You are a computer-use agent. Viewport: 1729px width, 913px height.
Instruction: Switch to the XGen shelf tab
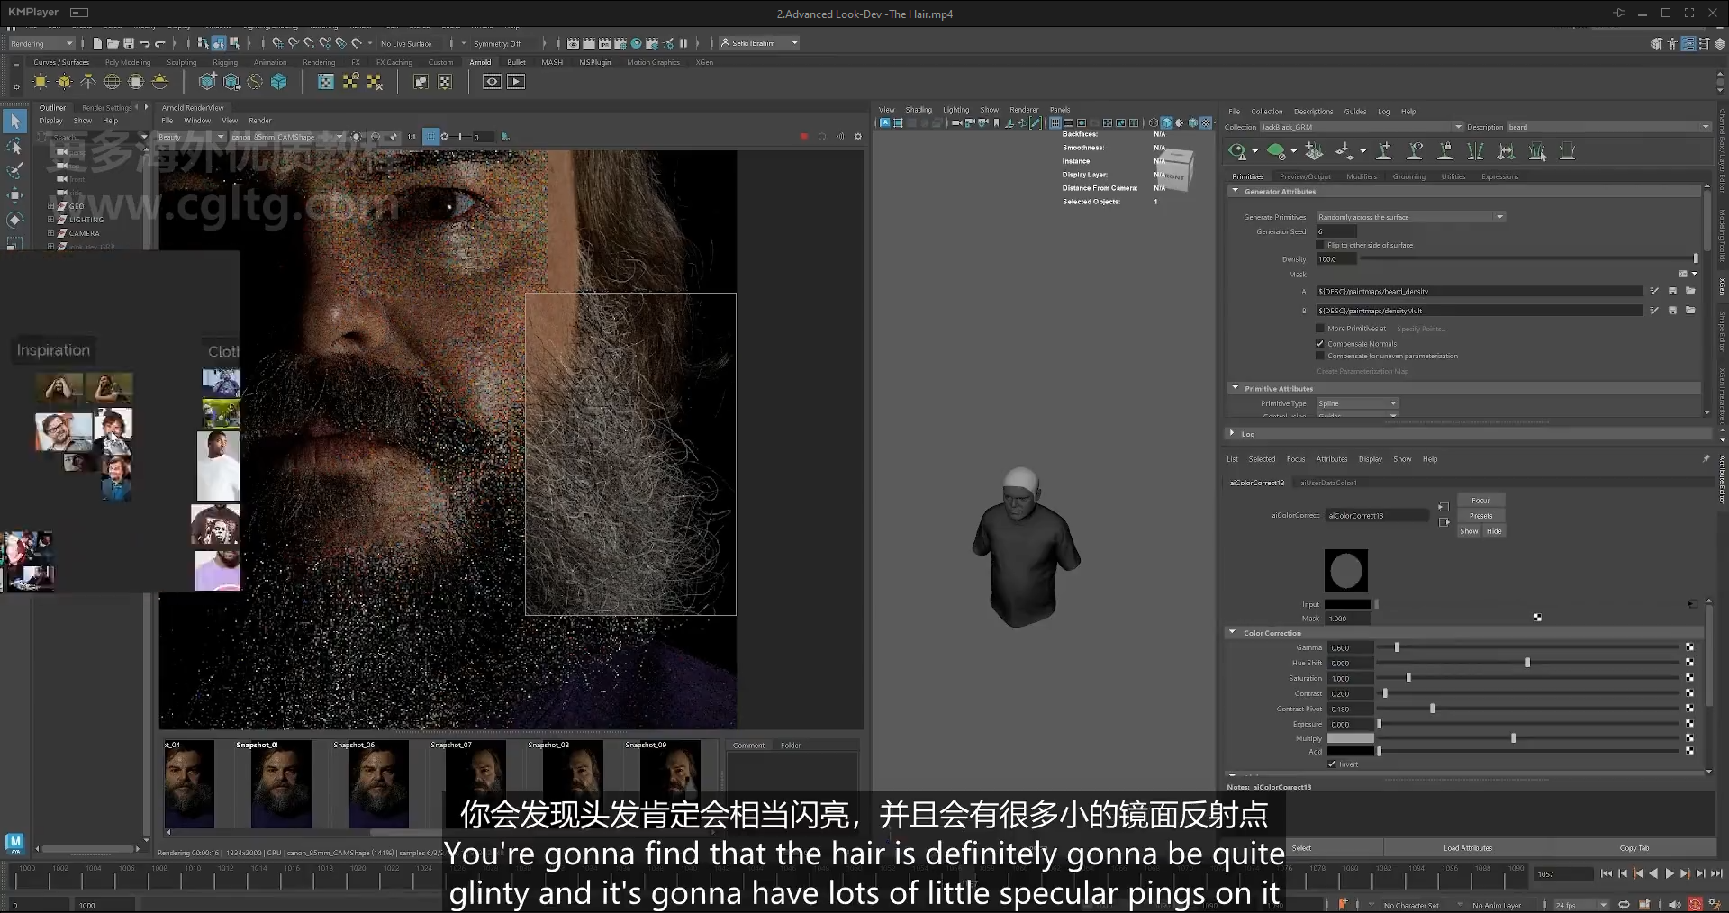click(704, 62)
